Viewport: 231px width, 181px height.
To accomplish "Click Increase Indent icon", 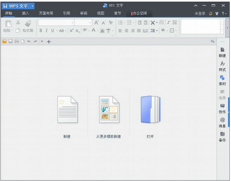I will 146,23.
